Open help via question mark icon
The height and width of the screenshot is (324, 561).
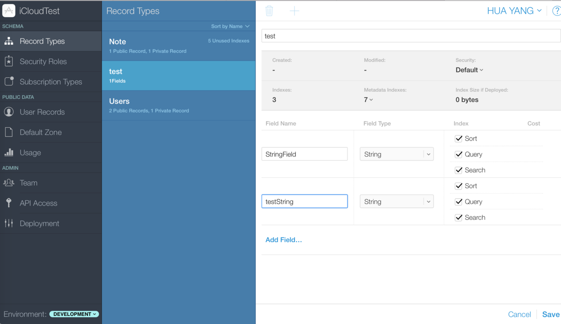[x=556, y=11]
